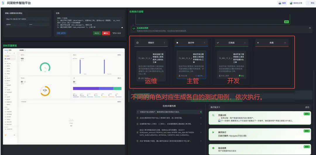Click green play icon beside 操作执行
The height and width of the screenshot is (155, 316).
(x=213, y=132)
